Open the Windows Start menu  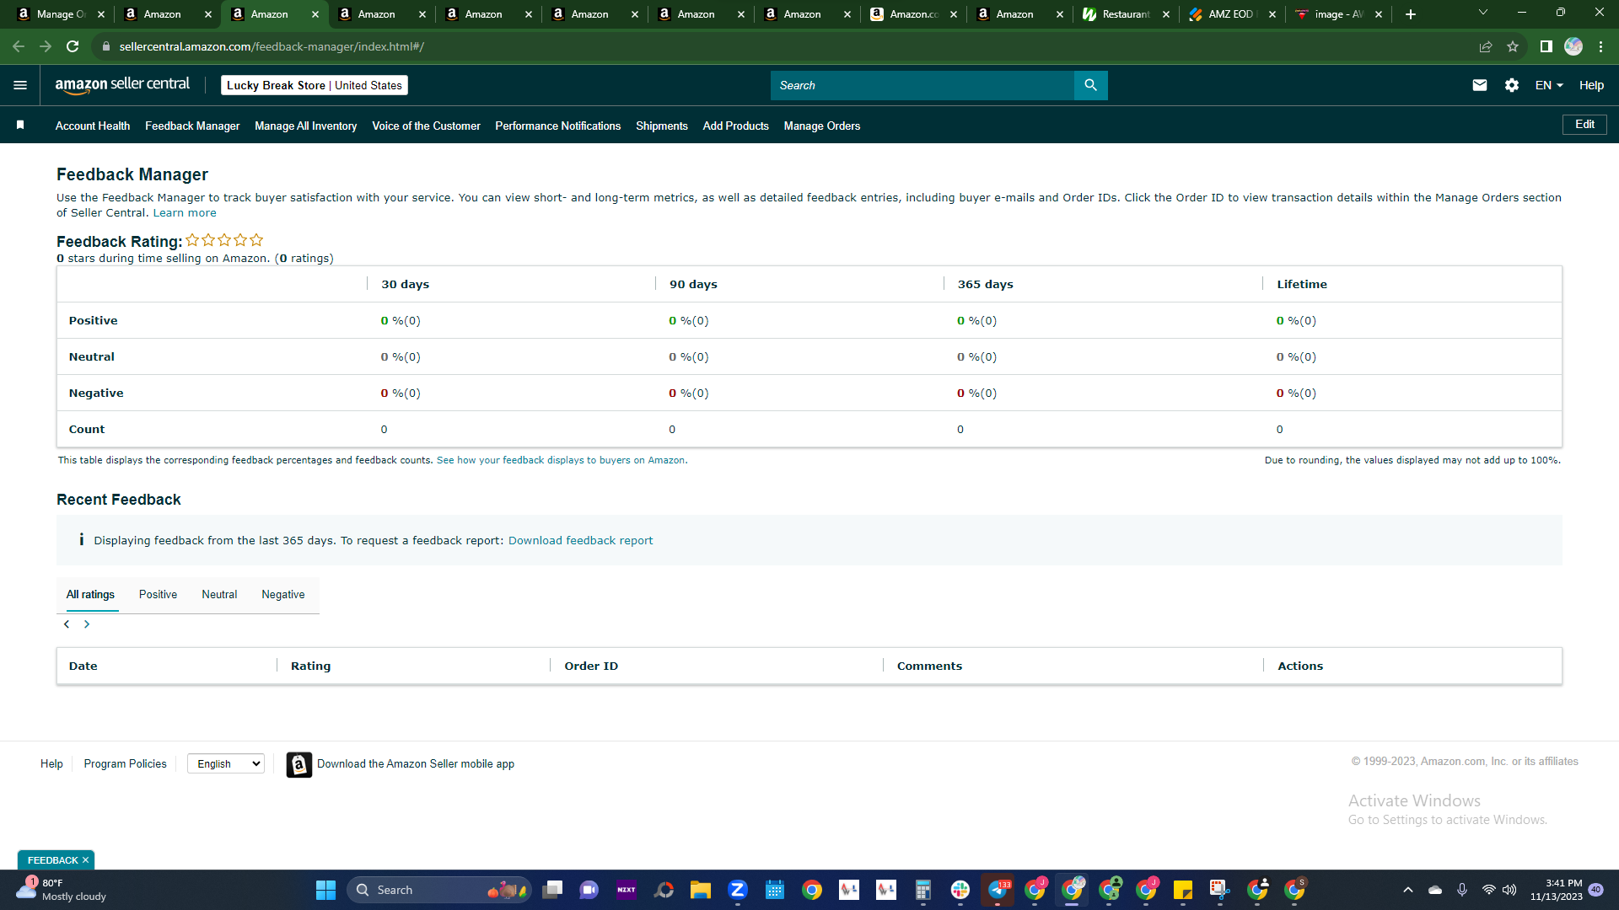click(325, 890)
